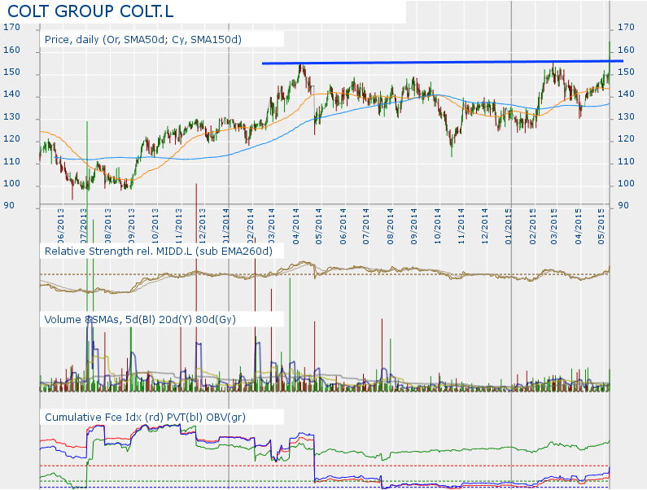This screenshot has height=490, width=647.
Task: Click the 11/2014 date axis label
Action: 461,226
